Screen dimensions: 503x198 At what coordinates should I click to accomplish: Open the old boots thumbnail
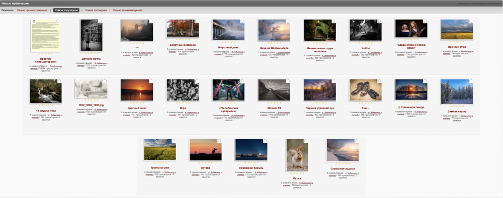click(x=365, y=90)
